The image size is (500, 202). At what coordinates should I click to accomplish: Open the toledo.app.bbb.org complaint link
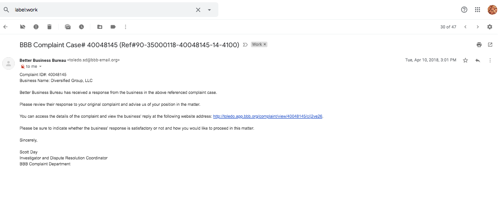pos(268,116)
